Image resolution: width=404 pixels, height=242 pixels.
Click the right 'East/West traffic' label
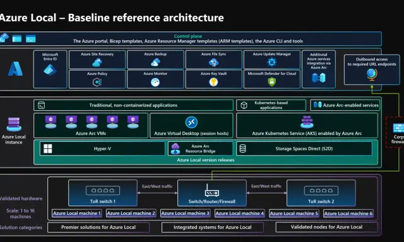pyautogui.click(x=266, y=186)
